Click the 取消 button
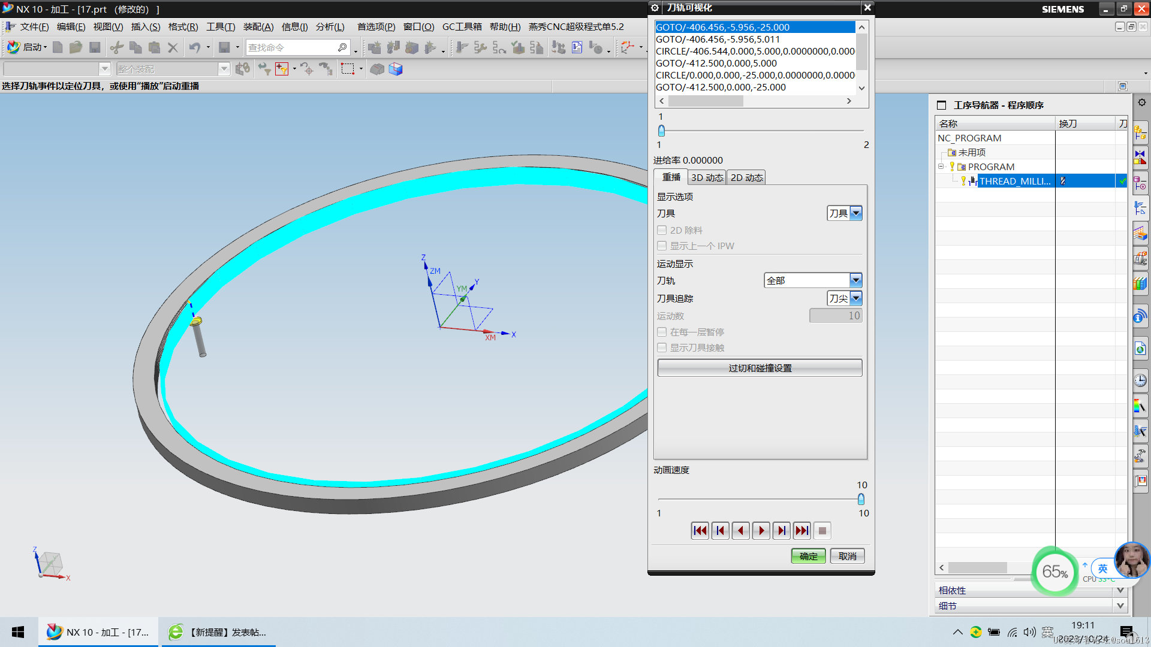The height and width of the screenshot is (647, 1151). coord(847,556)
